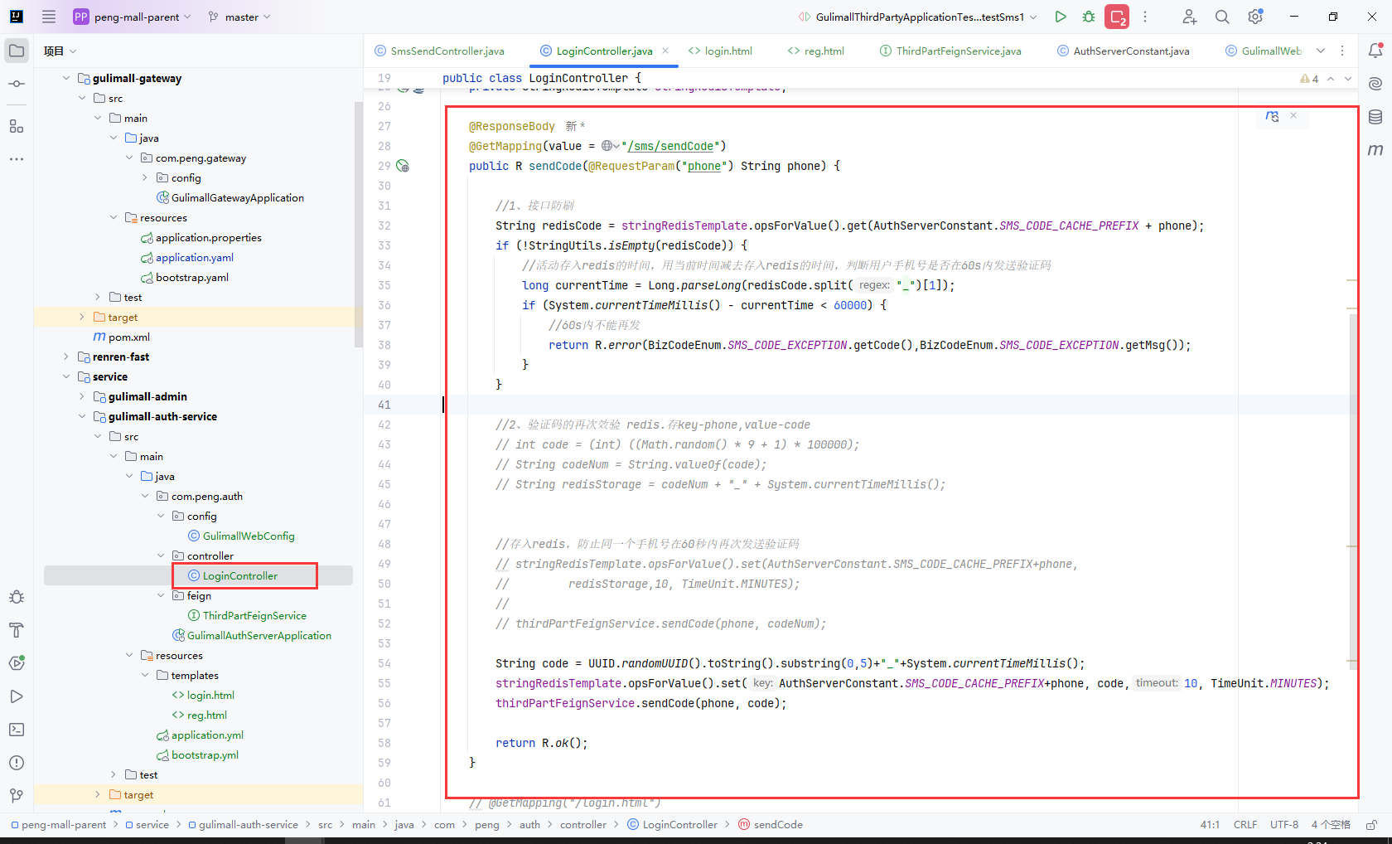Open the Structure tool window

(x=17, y=126)
